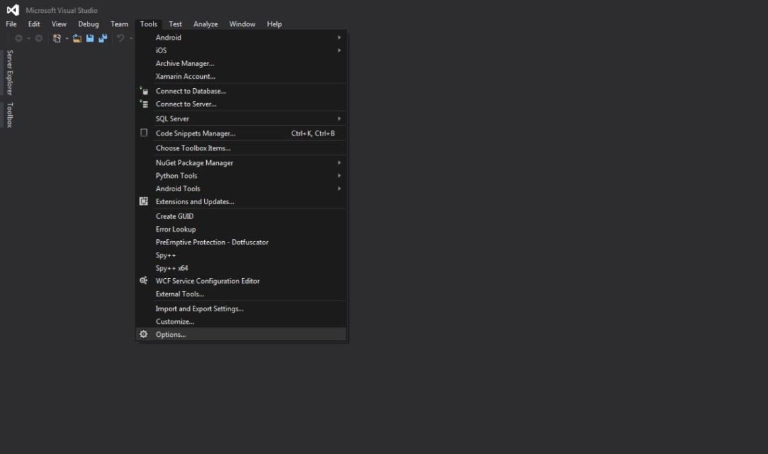This screenshot has height=454, width=768.
Task: Click the Save All toolbar icon
Action: (x=102, y=38)
